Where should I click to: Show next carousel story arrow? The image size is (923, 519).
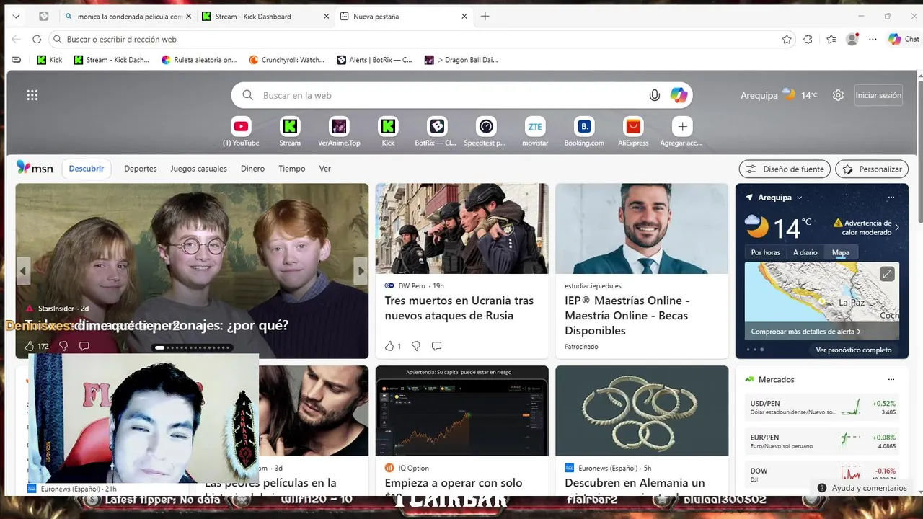pos(361,271)
